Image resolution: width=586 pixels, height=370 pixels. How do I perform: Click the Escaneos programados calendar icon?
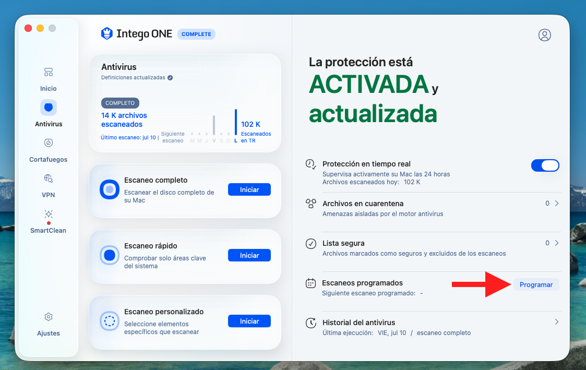310,283
